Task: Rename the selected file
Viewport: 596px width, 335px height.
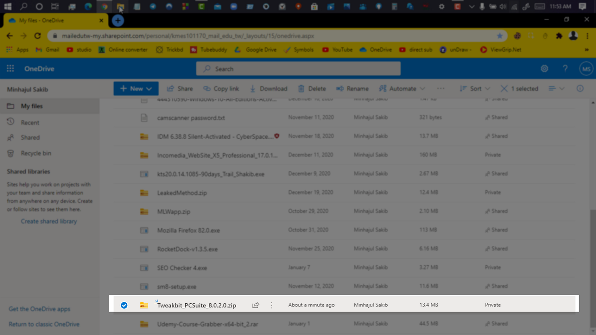Action: point(352,88)
